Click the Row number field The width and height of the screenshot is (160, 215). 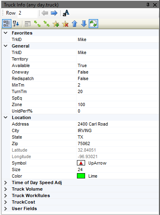click(27, 13)
